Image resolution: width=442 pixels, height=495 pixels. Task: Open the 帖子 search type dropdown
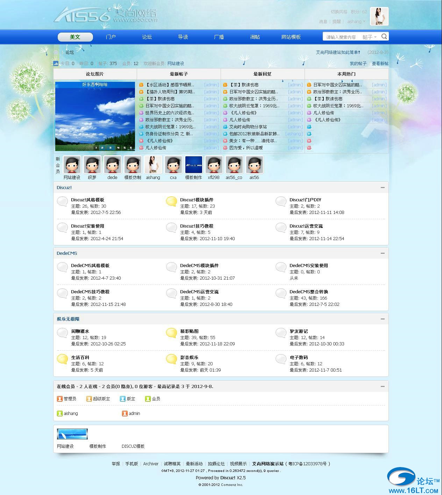369,37
